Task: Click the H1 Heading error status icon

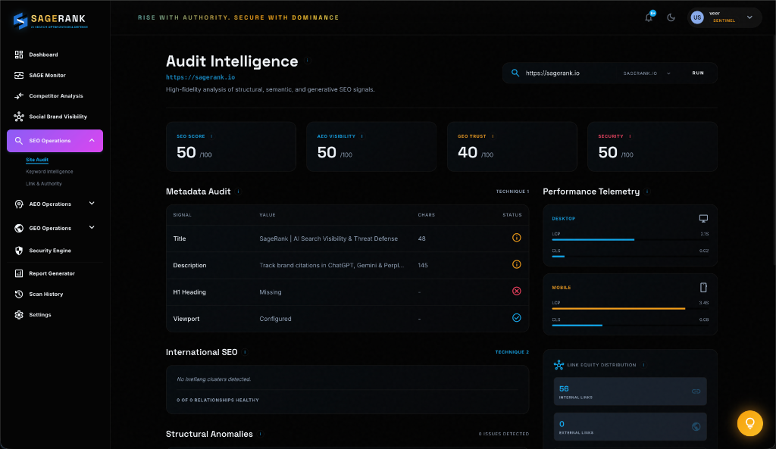Action: tap(516, 292)
